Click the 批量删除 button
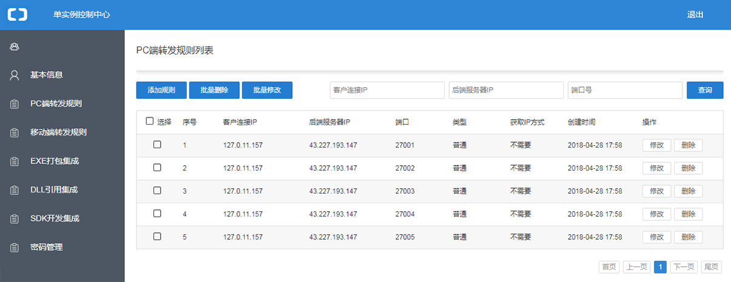The height and width of the screenshot is (282, 731). tap(214, 90)
